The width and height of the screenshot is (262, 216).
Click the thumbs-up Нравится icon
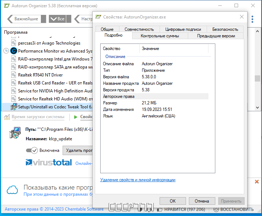click(x=160, y=209)
